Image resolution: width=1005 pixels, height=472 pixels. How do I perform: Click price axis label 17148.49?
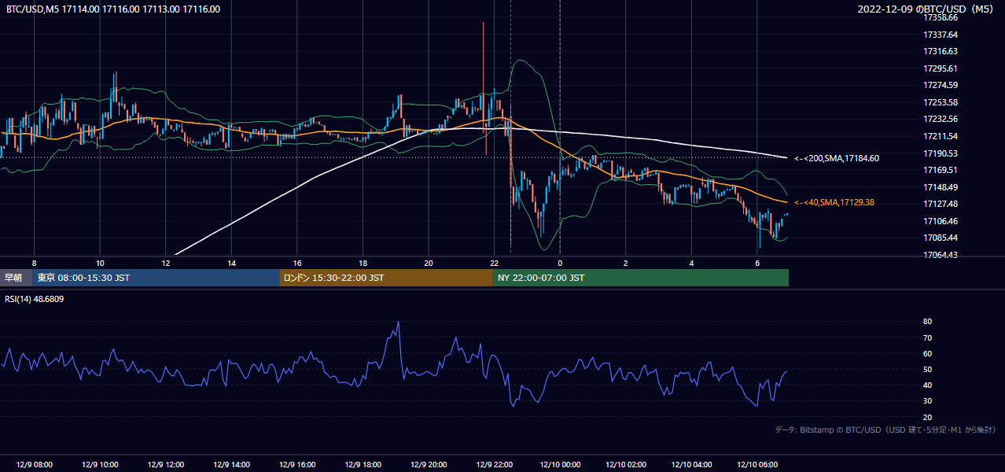tap(941, 187)
